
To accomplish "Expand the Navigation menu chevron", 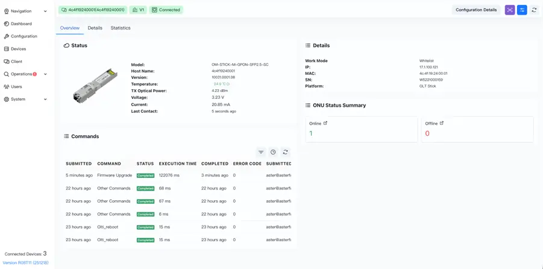I will point(45,11).
